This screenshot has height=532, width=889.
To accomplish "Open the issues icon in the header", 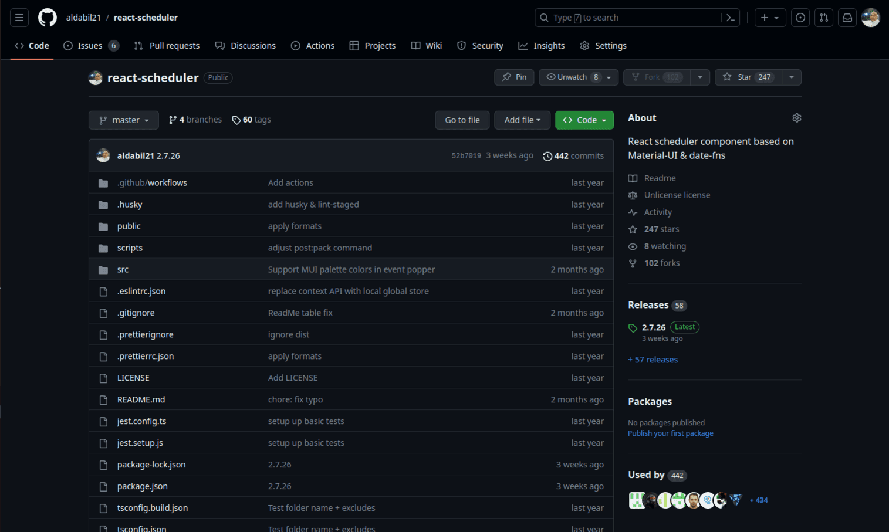I will [x=800, y=18].
